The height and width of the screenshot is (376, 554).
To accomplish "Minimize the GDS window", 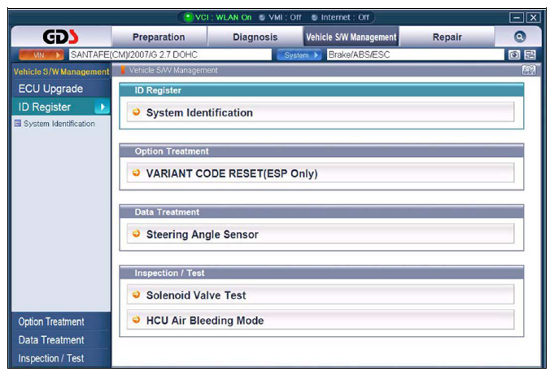I will pos(517,17).
